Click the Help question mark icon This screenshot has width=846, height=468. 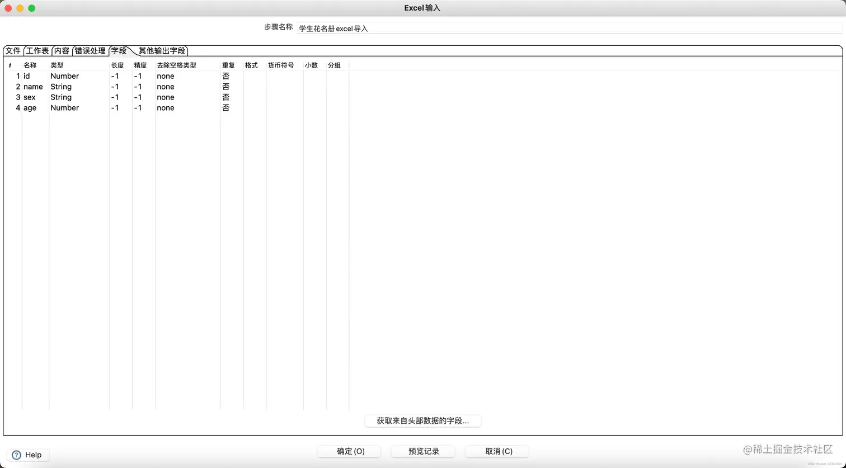[16, 455]
